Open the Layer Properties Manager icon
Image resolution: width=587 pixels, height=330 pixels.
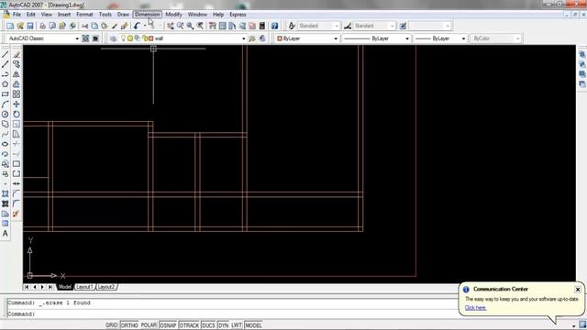(113, 38)
